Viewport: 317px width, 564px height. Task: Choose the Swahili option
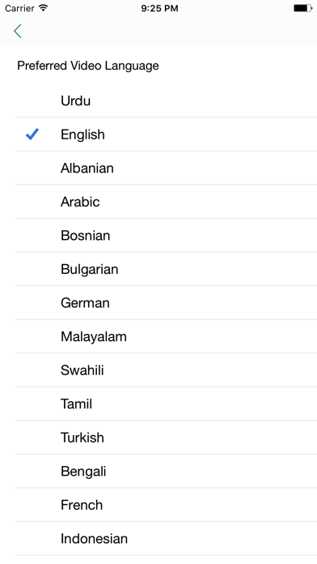[167, 370]
